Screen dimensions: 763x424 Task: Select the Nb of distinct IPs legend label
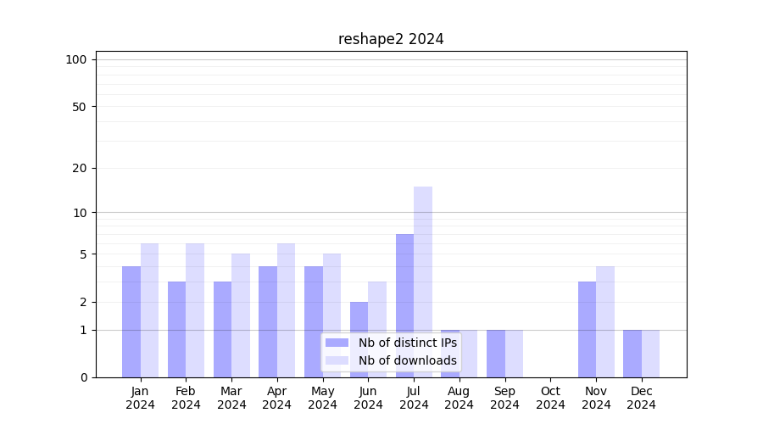407,343
